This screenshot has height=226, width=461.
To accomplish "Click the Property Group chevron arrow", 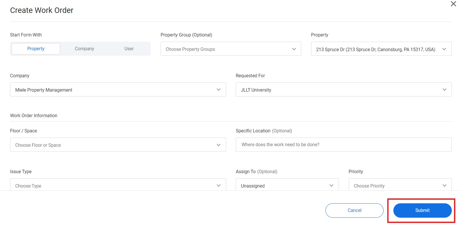I will (x=294, y=49).
